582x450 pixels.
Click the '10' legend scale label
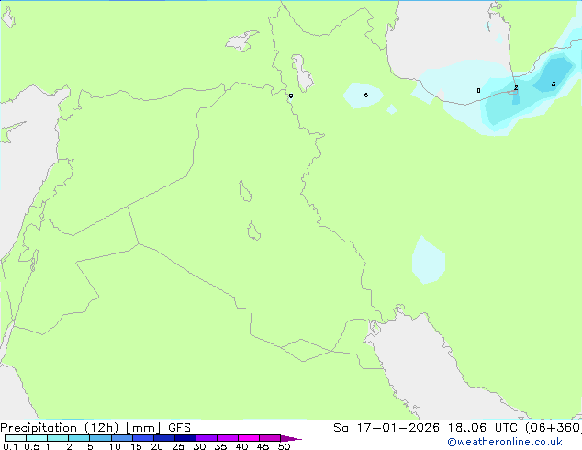(115, 446)
